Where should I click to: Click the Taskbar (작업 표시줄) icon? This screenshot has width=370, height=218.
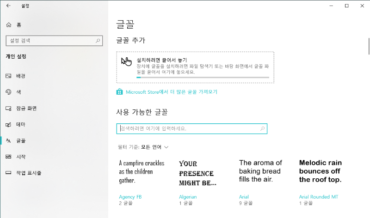(8, 173)
